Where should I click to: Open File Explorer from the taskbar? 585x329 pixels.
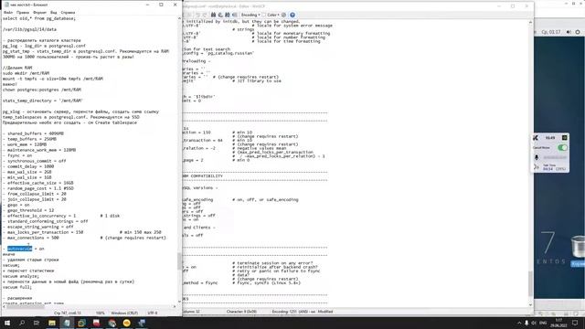pos(52,323)
